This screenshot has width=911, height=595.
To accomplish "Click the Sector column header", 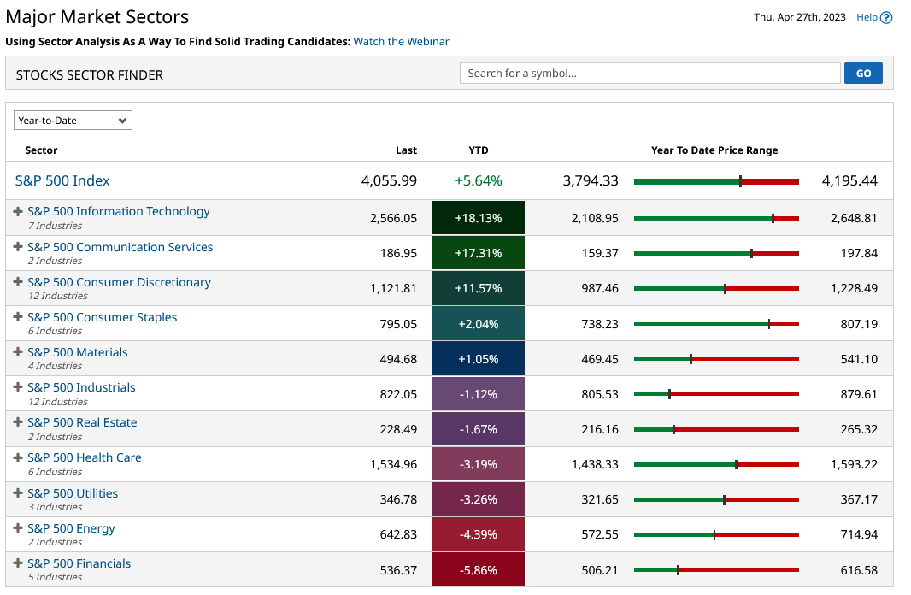I will (41, 150).
